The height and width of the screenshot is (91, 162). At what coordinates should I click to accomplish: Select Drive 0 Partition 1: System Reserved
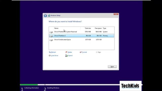tap(82, 32)
